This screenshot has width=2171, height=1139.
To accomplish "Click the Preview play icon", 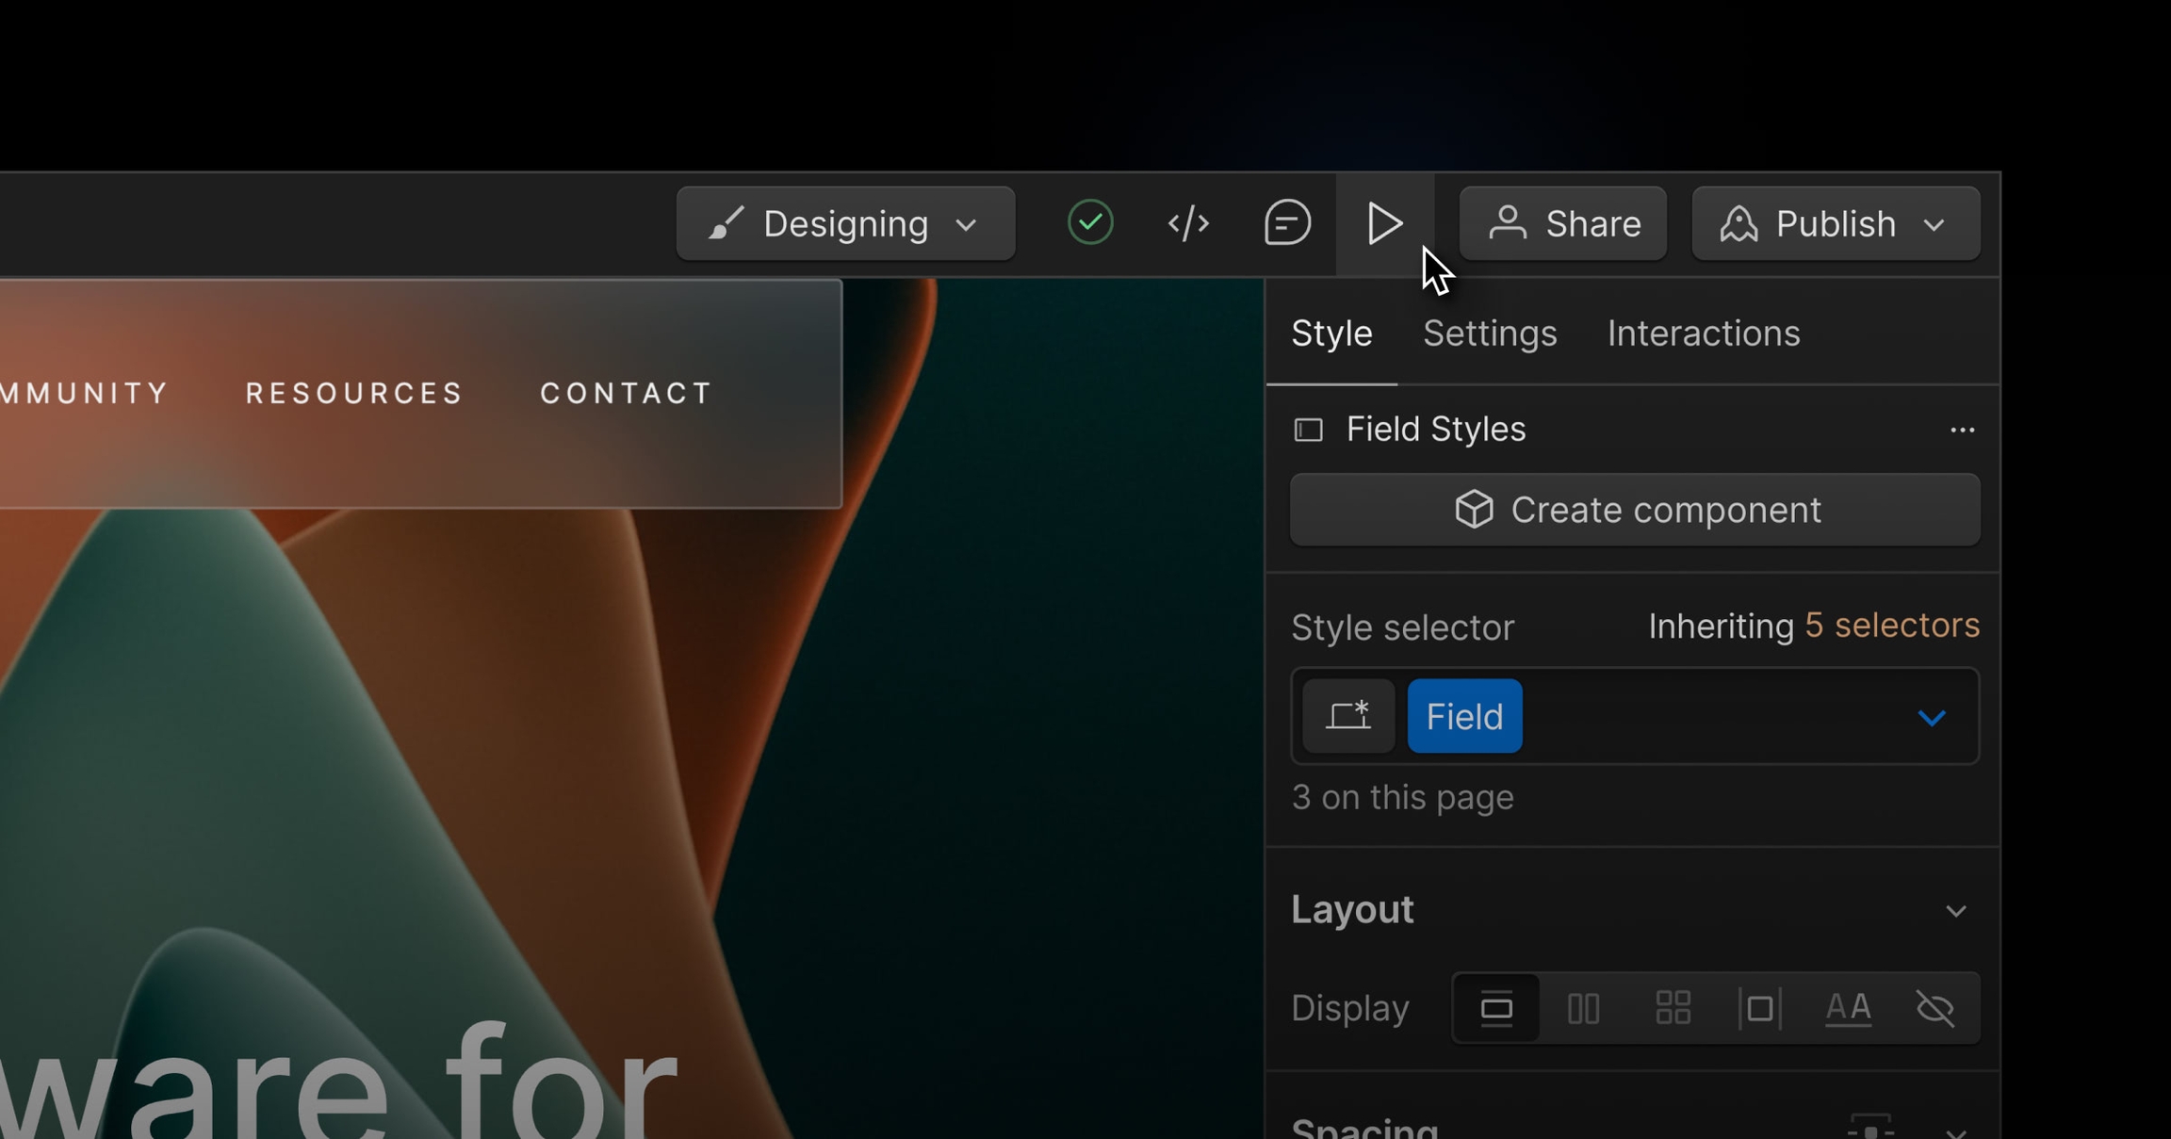I will 1384,224.
